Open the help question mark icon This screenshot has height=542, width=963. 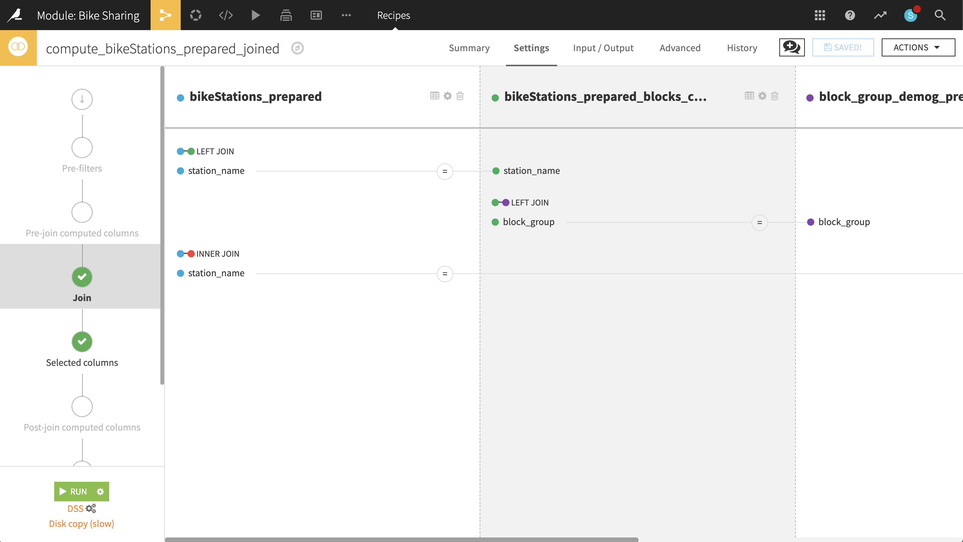[850, 15]
